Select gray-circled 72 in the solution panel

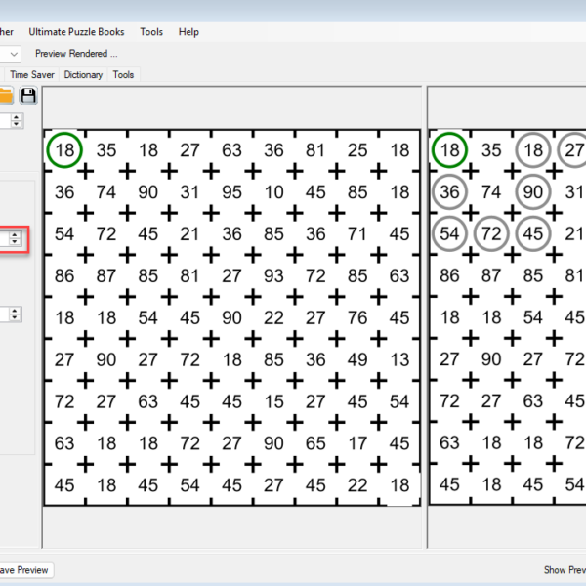[x=491, y=234]
